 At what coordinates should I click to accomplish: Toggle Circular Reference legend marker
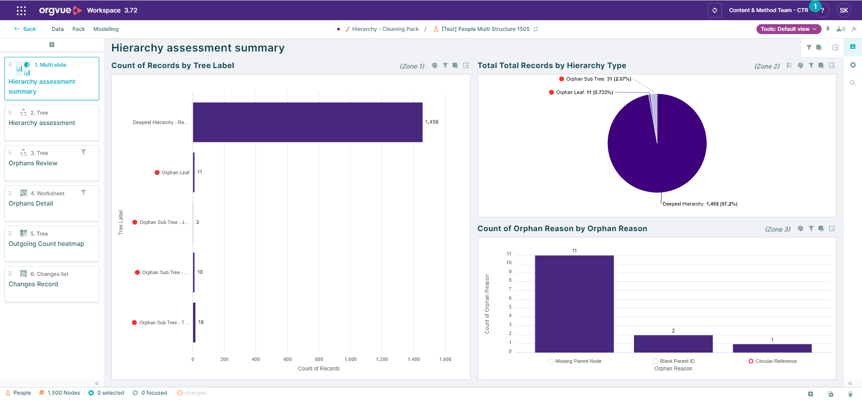point(751,361)
